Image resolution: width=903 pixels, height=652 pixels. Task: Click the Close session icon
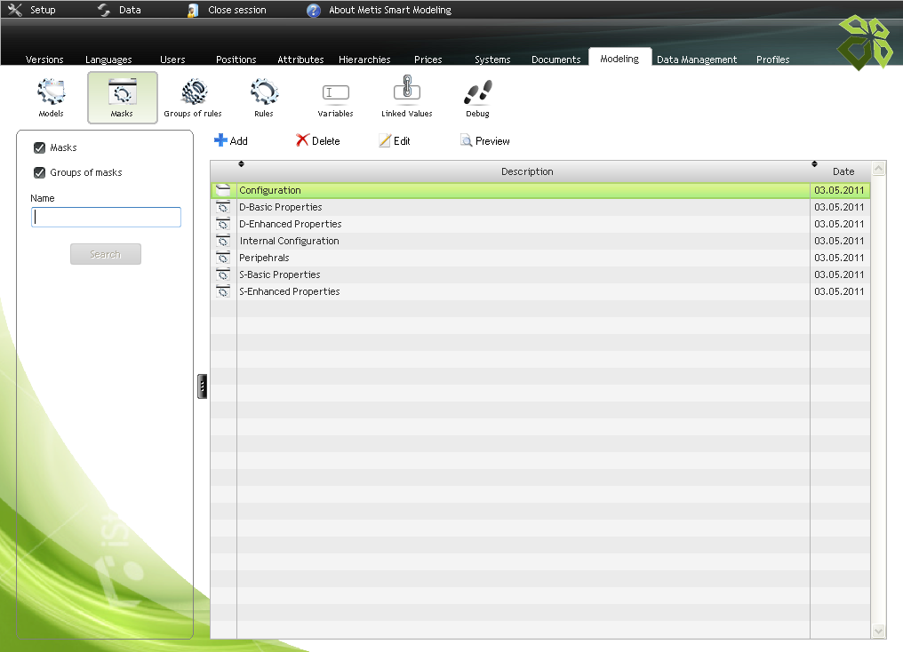coord(193,11)
